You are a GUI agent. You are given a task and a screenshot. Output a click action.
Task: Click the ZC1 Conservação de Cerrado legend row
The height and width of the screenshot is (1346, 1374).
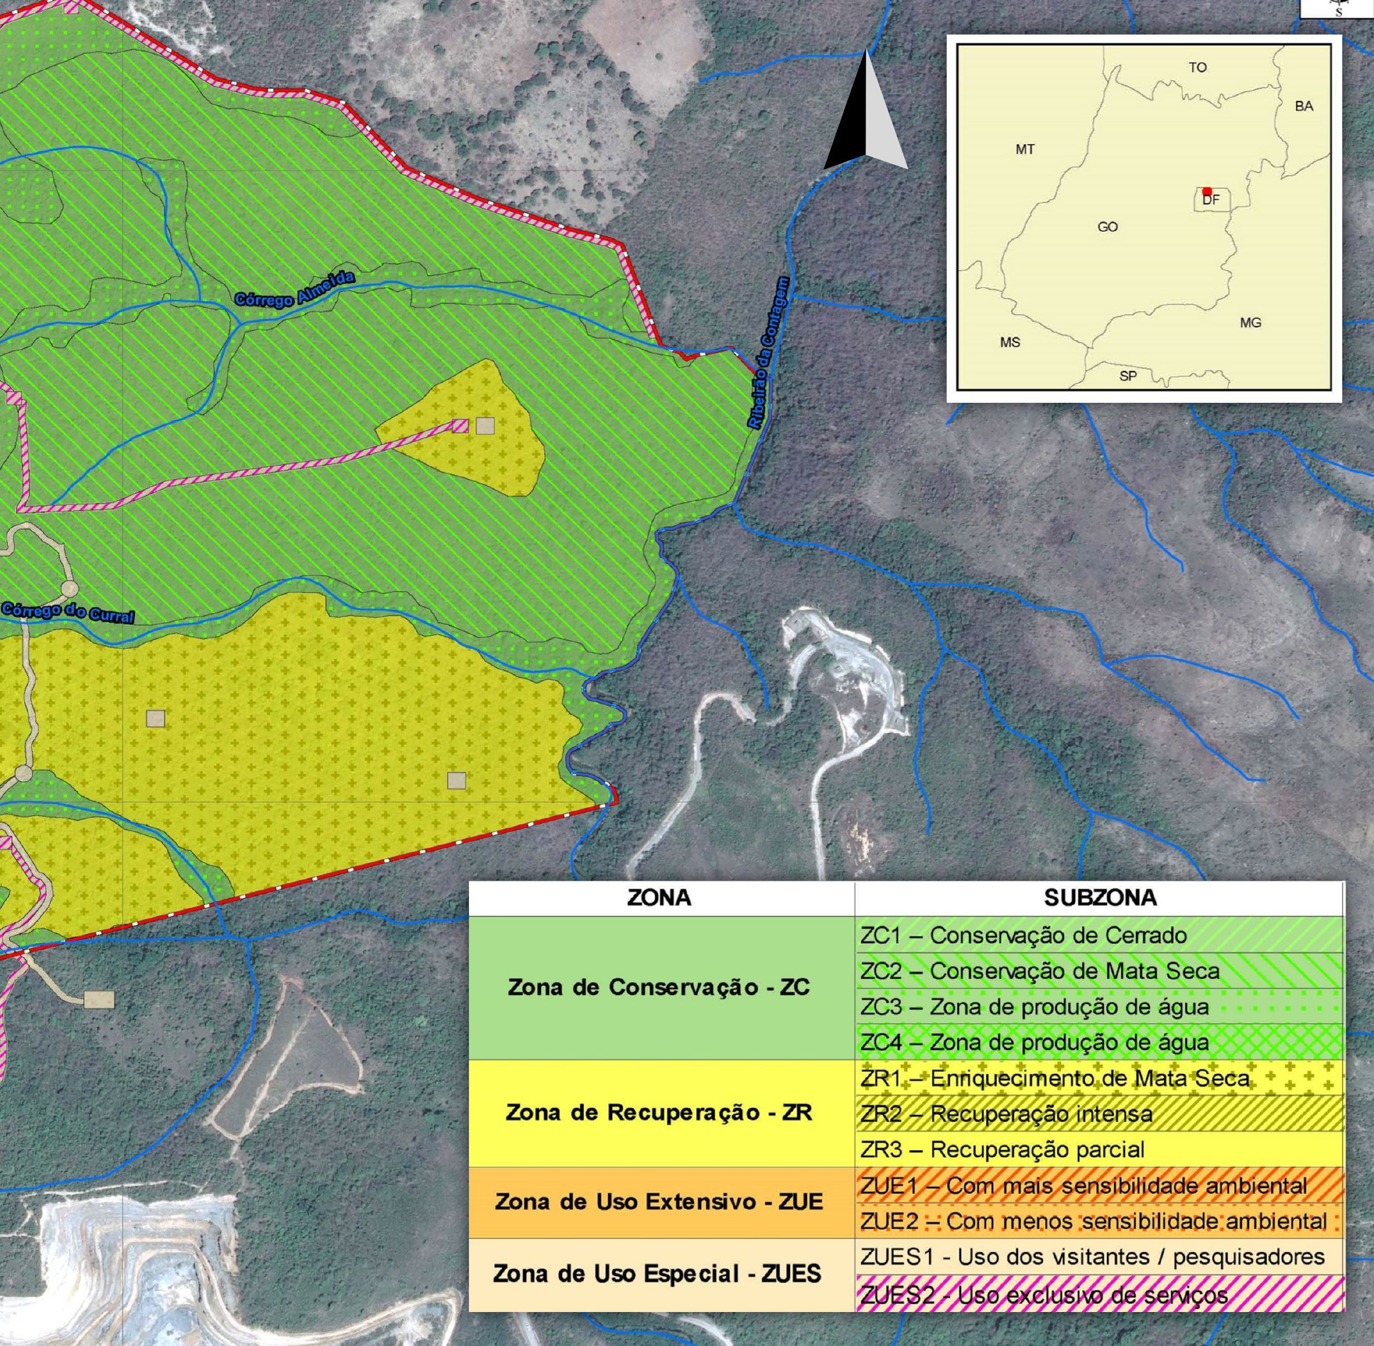(x=1100, y=936)
